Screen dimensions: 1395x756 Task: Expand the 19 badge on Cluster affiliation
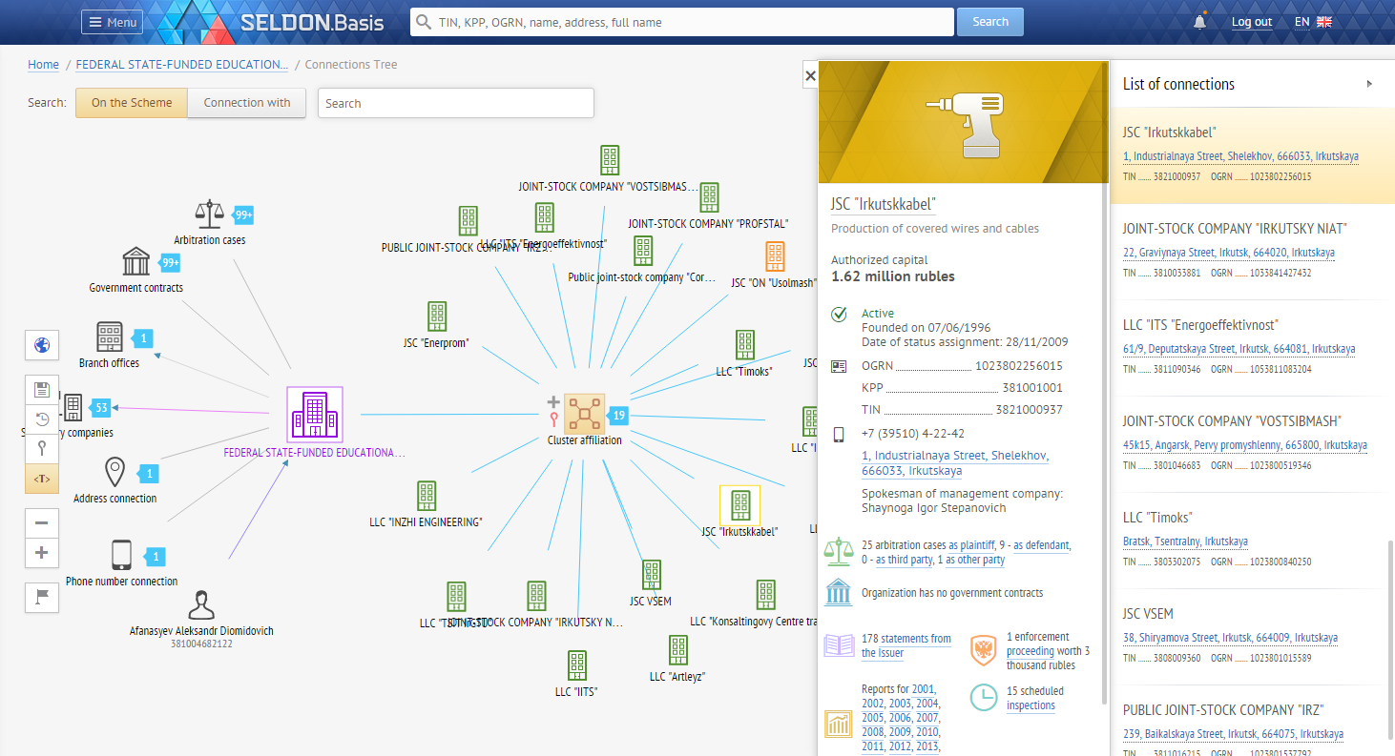pyautogui.click(x=618, y=416)
